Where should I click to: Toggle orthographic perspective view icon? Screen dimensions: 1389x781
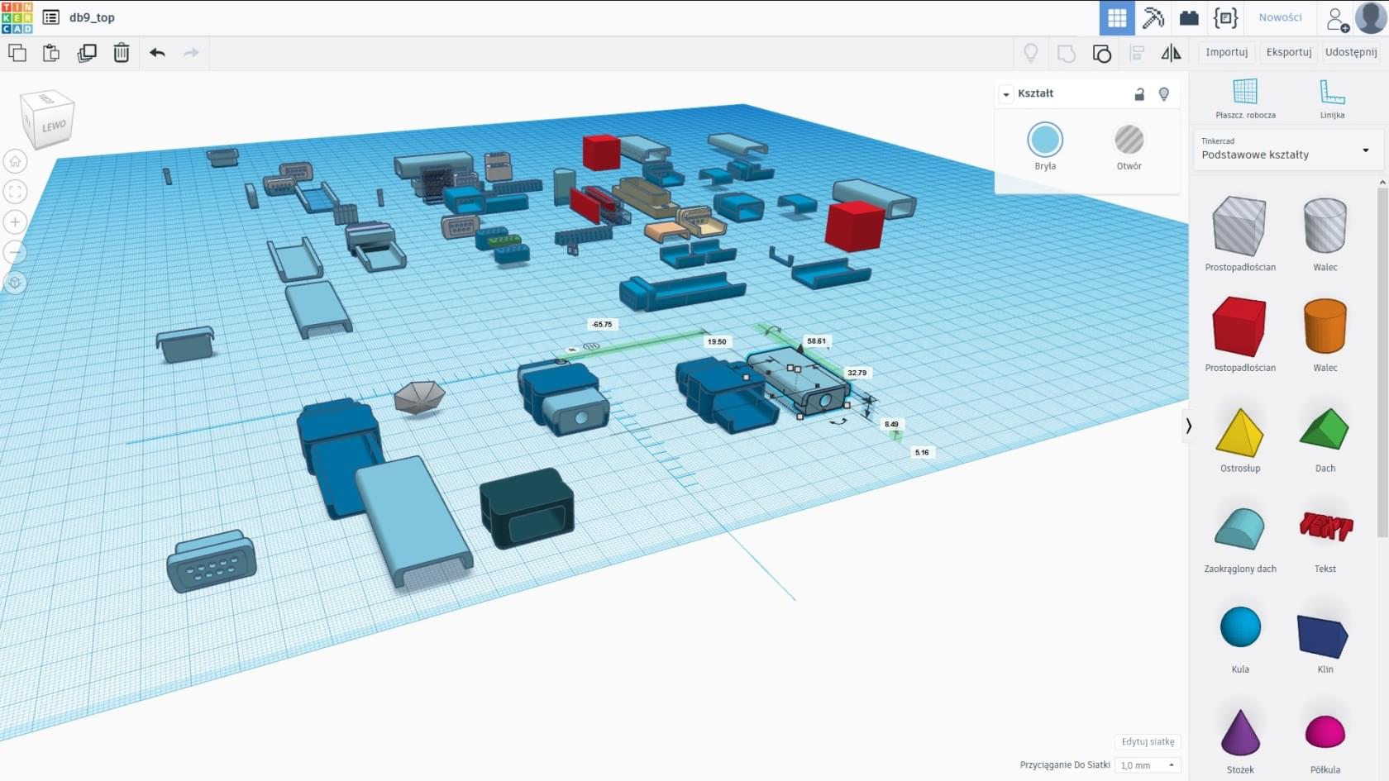15,283
